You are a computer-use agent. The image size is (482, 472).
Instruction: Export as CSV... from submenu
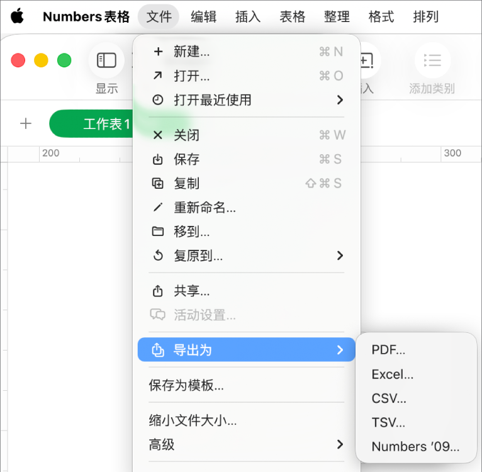click(416, 398)
